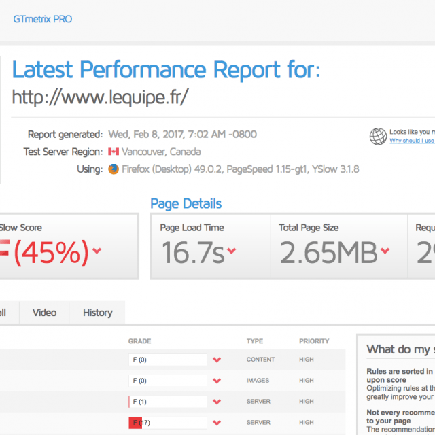The height and width of the screenshot is (435, 435).
Task: Click the F (0) grade bar in IMAGES row
Action: [x=168, y=381]
